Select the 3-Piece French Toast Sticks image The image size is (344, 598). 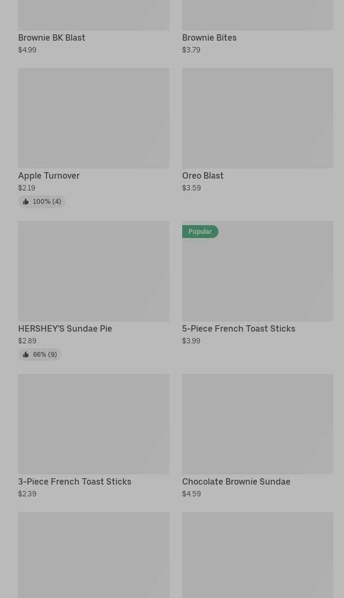click(x=93, y=424)
